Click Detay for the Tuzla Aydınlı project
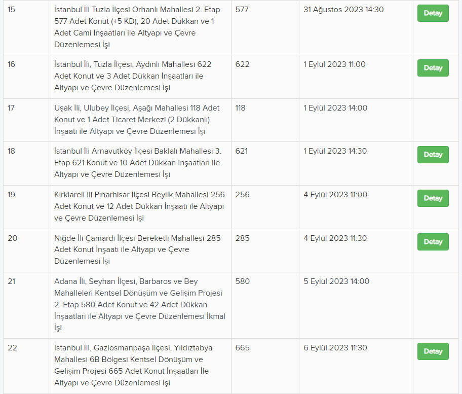Image resolution: width=462 pixels, height=394 pixels. pos(433,68)
